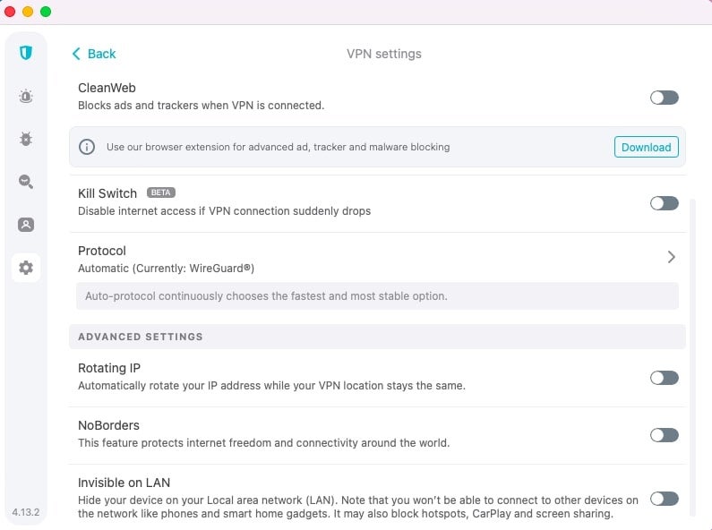Click the info icon in extension banner
Screen dimensions: 712x530
coord(87,147)
